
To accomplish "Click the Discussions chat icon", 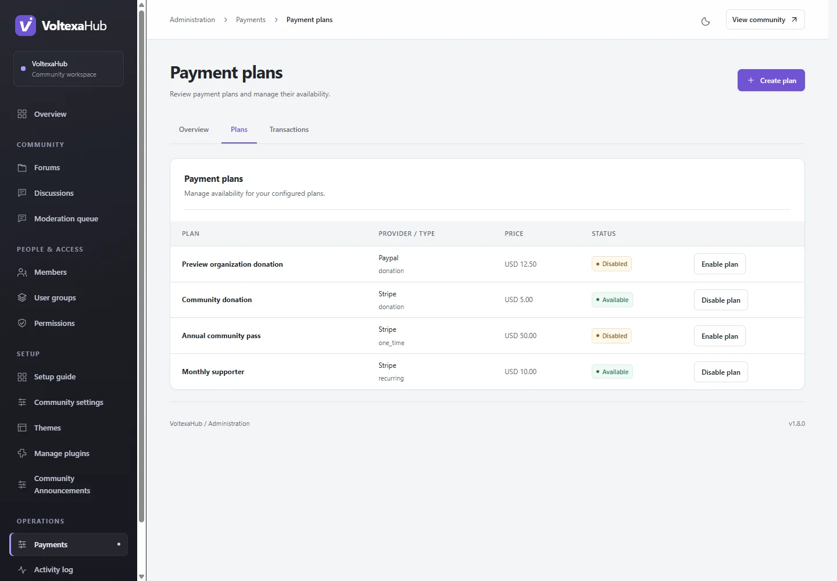I will point(22,193).
